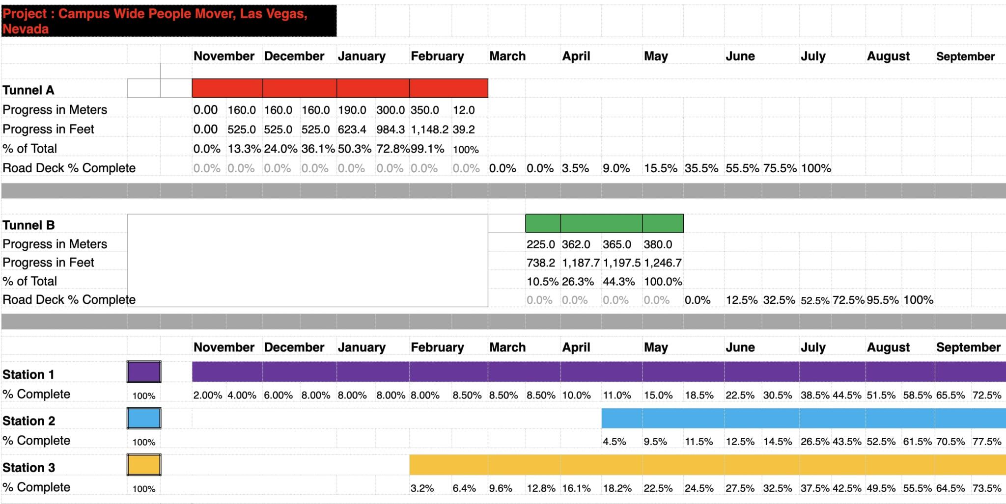Click Tunnel B Road Deck 95.5% cell
1006x504 pixels.
click(883, 300)
